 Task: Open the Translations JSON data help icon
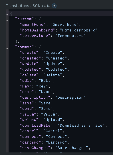coord(54,6)
